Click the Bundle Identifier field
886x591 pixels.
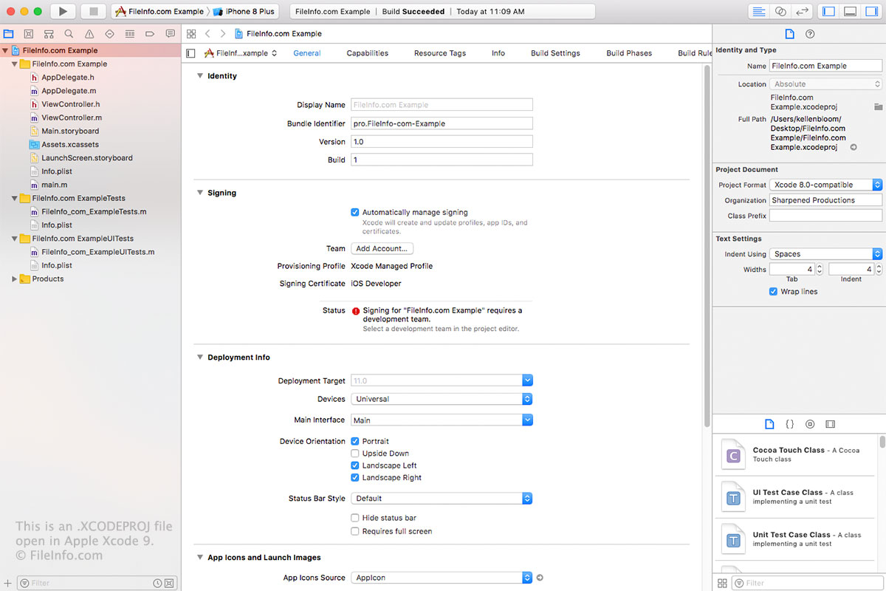pos(442,123)
